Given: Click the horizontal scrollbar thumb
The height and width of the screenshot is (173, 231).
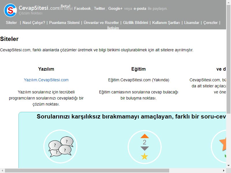Looking at the screenshot, I should coord(87,171).
